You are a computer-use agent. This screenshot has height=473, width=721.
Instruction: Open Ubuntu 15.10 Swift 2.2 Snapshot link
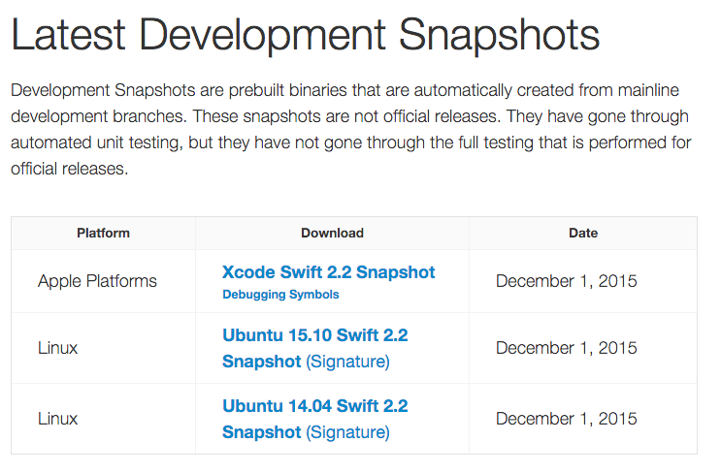[314, 335]
